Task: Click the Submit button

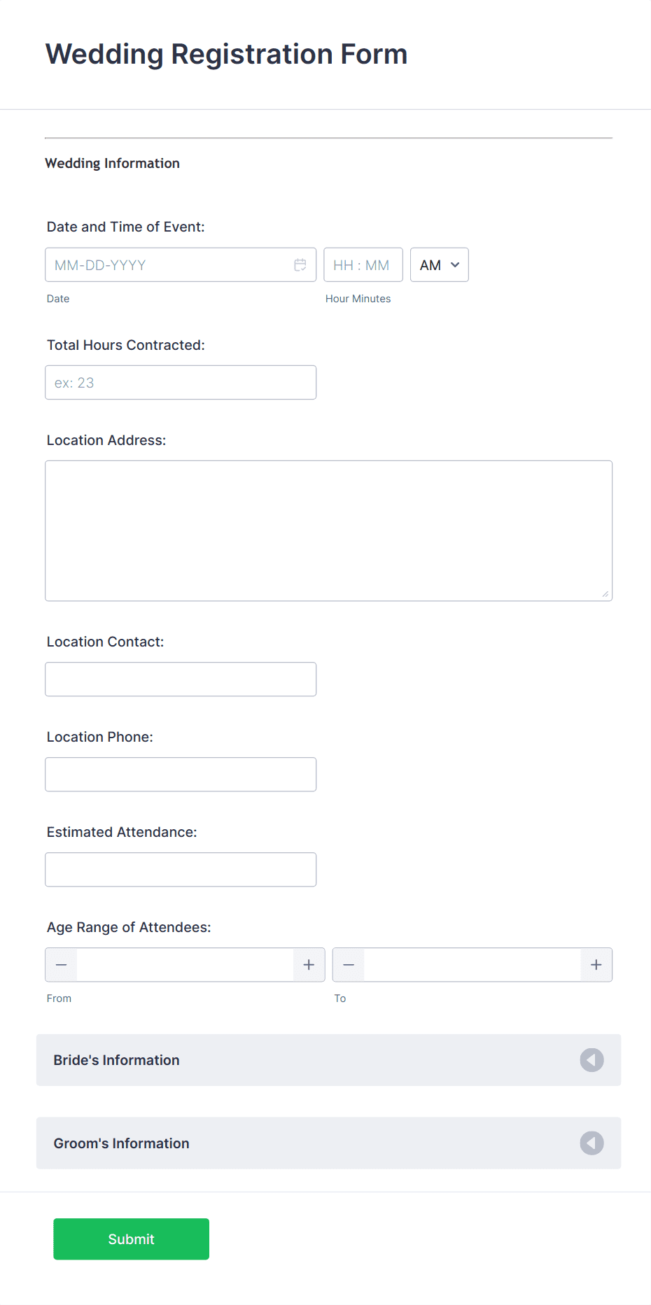Action: click(131, 1239)
